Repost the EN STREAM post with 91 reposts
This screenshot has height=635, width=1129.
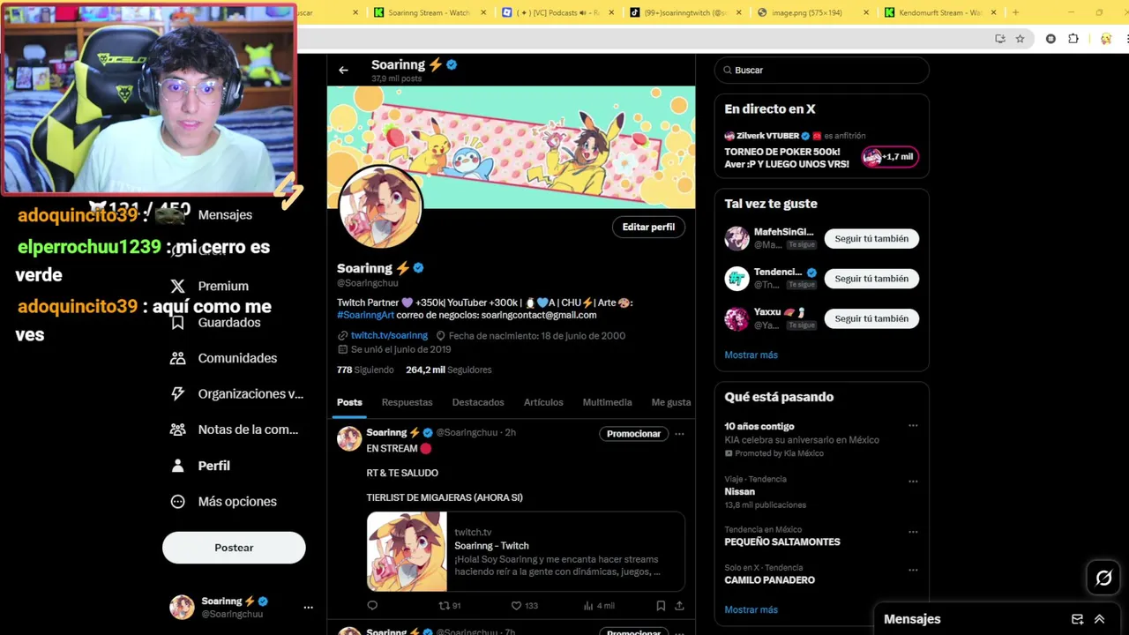[450, 606]
